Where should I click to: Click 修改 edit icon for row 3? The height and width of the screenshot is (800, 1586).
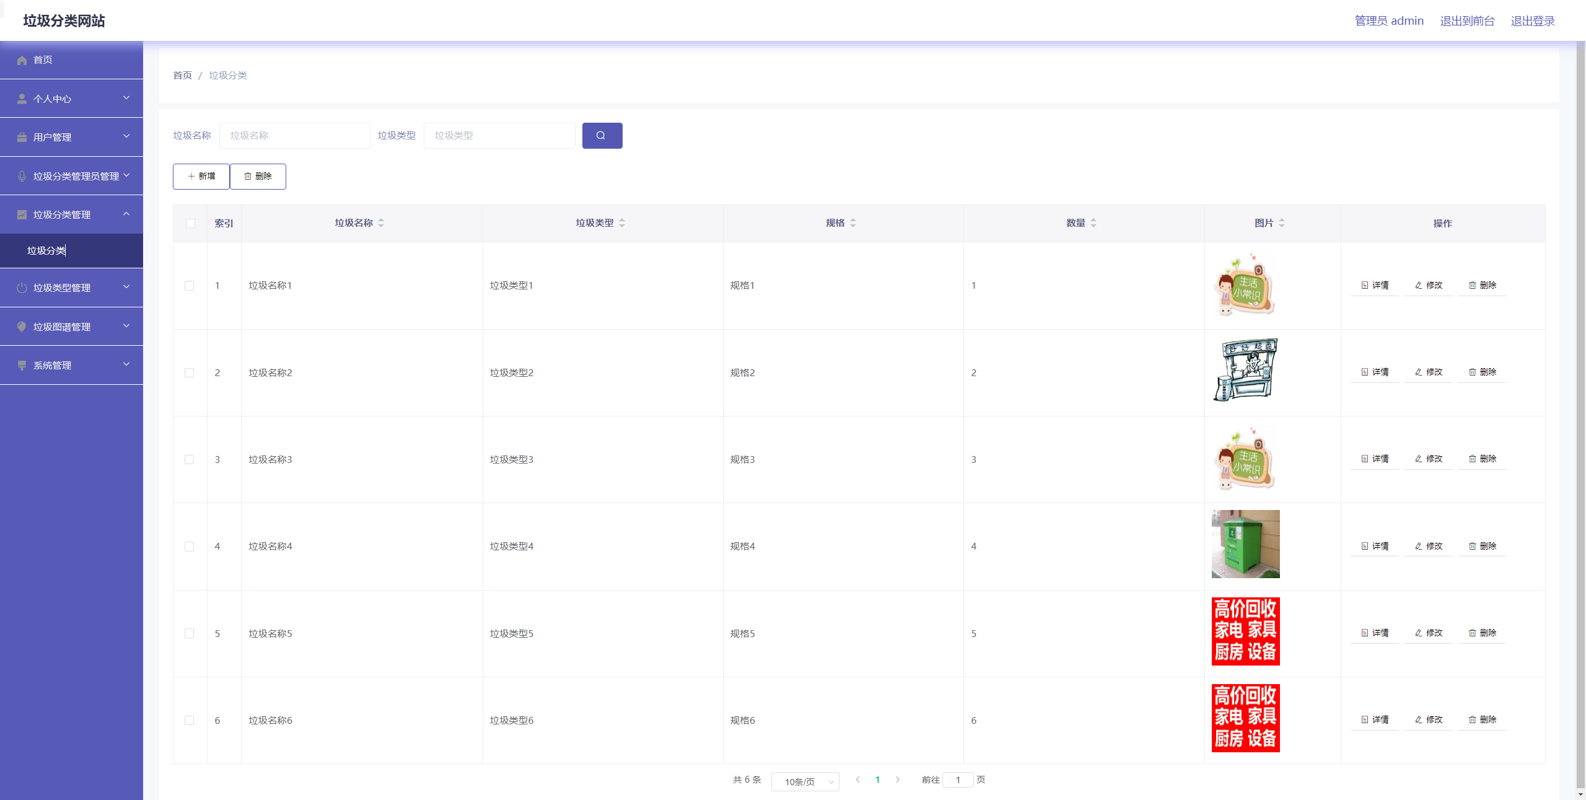[x=1419, y=459]
